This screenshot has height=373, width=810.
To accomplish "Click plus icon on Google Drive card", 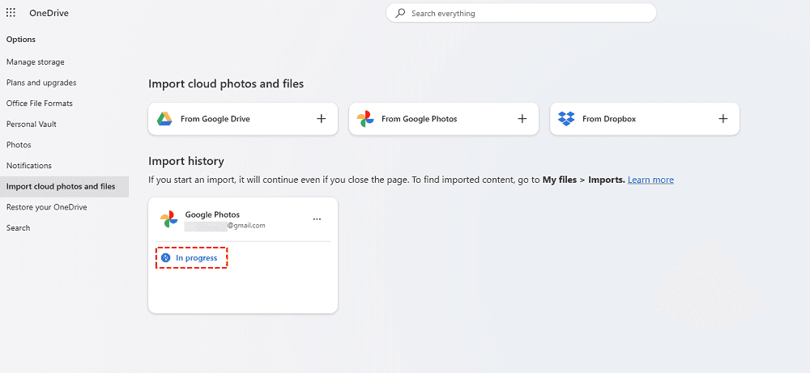I will [322, 119].
